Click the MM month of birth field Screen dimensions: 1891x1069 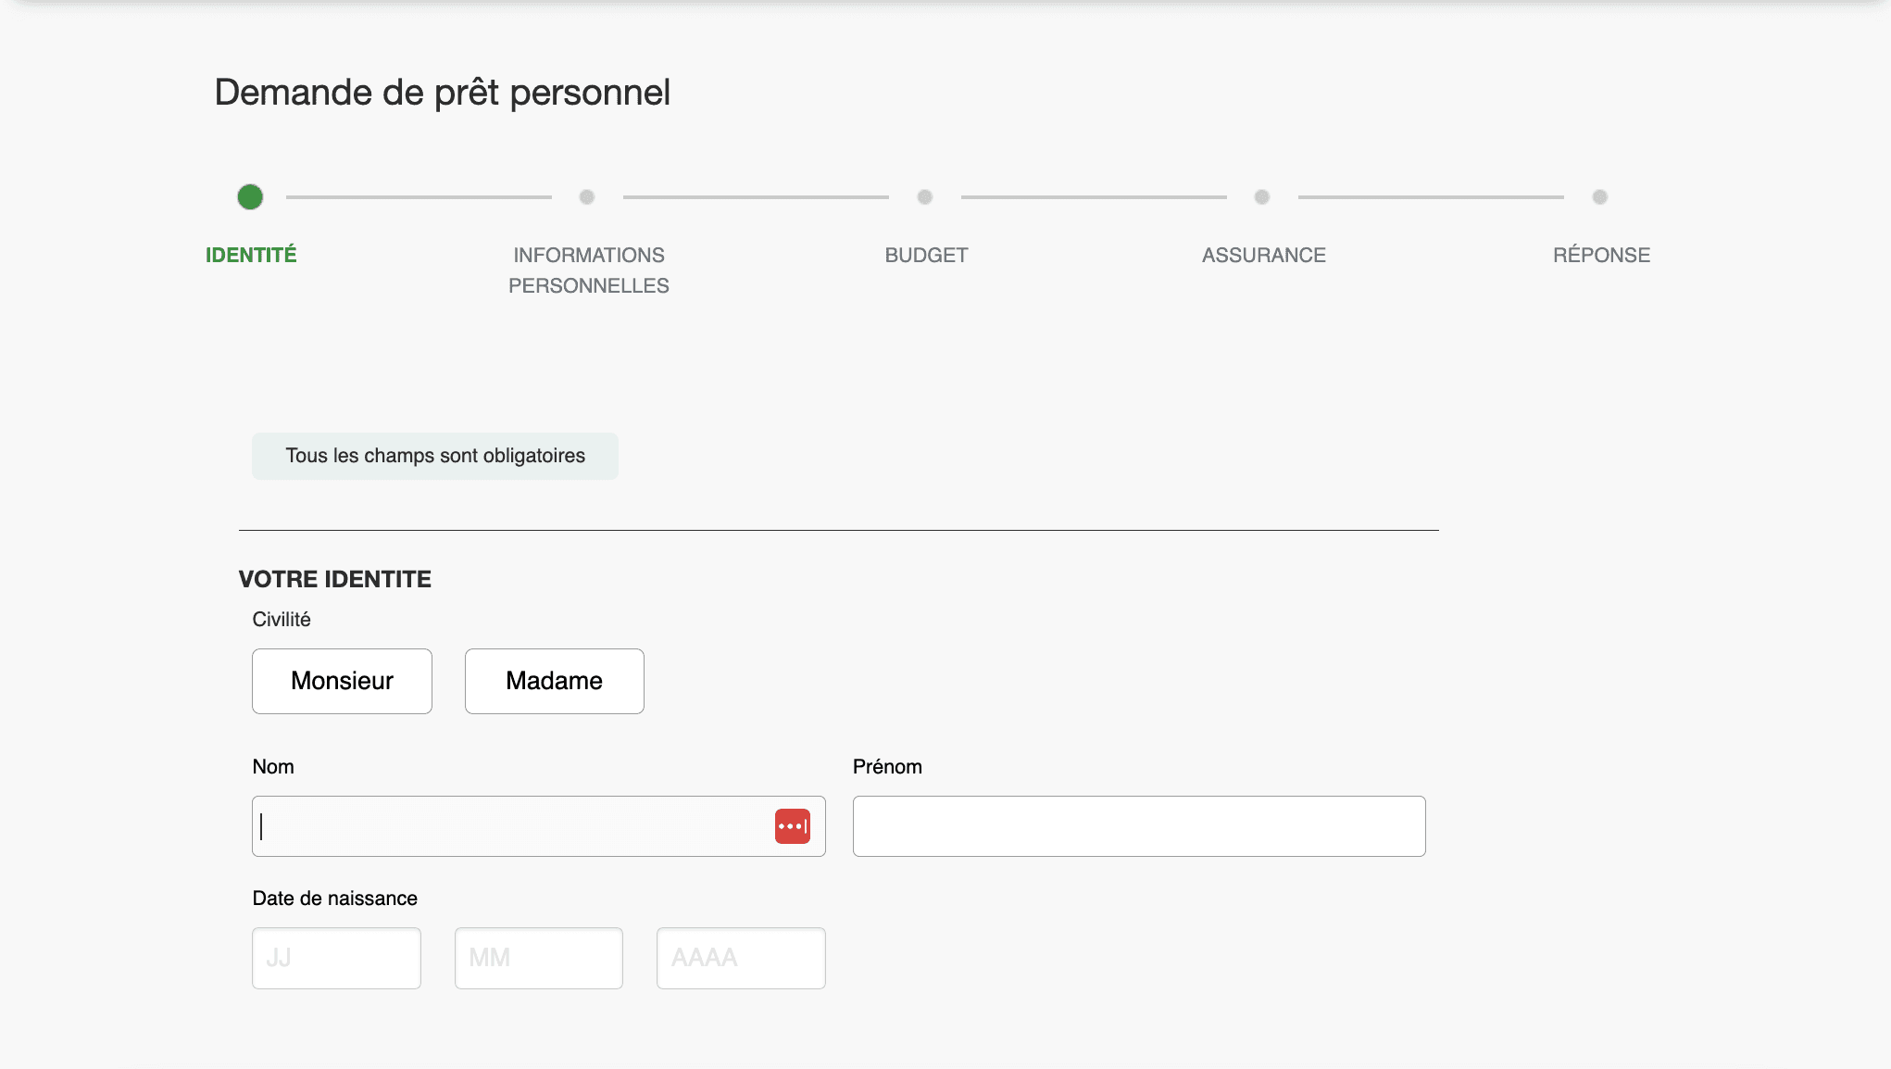[538, 958]
